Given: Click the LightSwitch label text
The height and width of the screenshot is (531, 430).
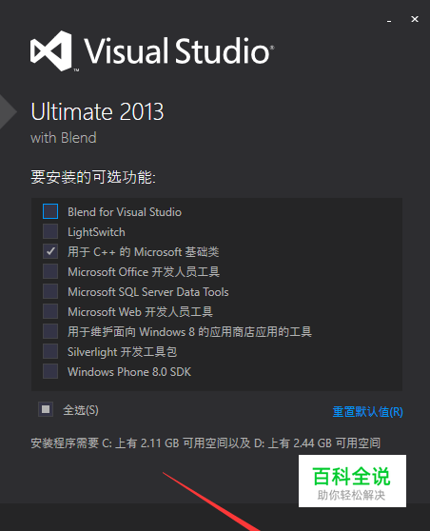Looking at the screenshot, I should [x=96, y=232].
